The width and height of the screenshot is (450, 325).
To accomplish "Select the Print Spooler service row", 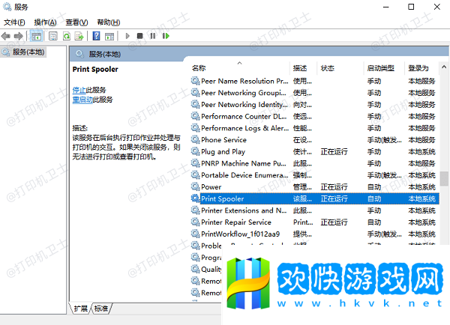I will click(315, 198).
